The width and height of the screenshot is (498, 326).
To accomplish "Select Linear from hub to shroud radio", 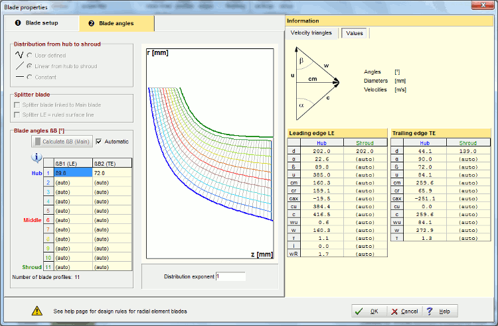I will click(29, 66).
